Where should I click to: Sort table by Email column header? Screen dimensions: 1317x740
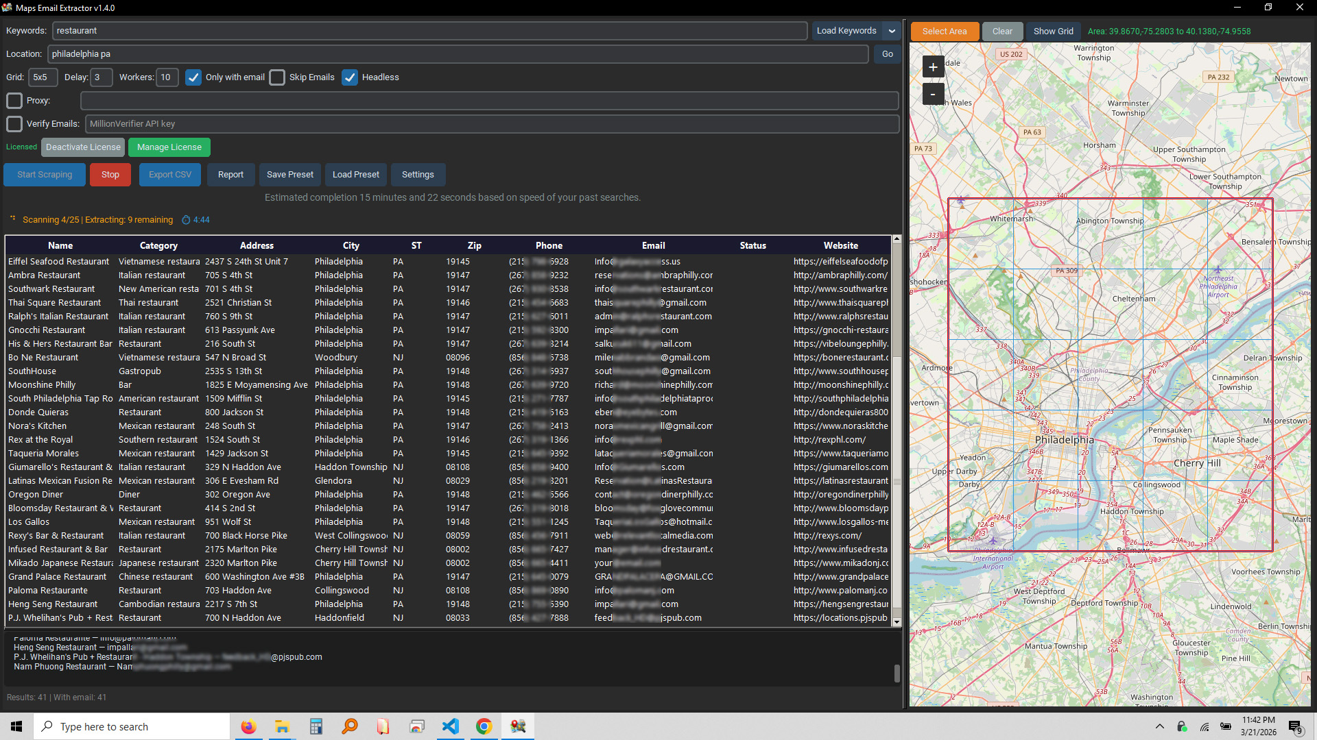tap(653, 245)
